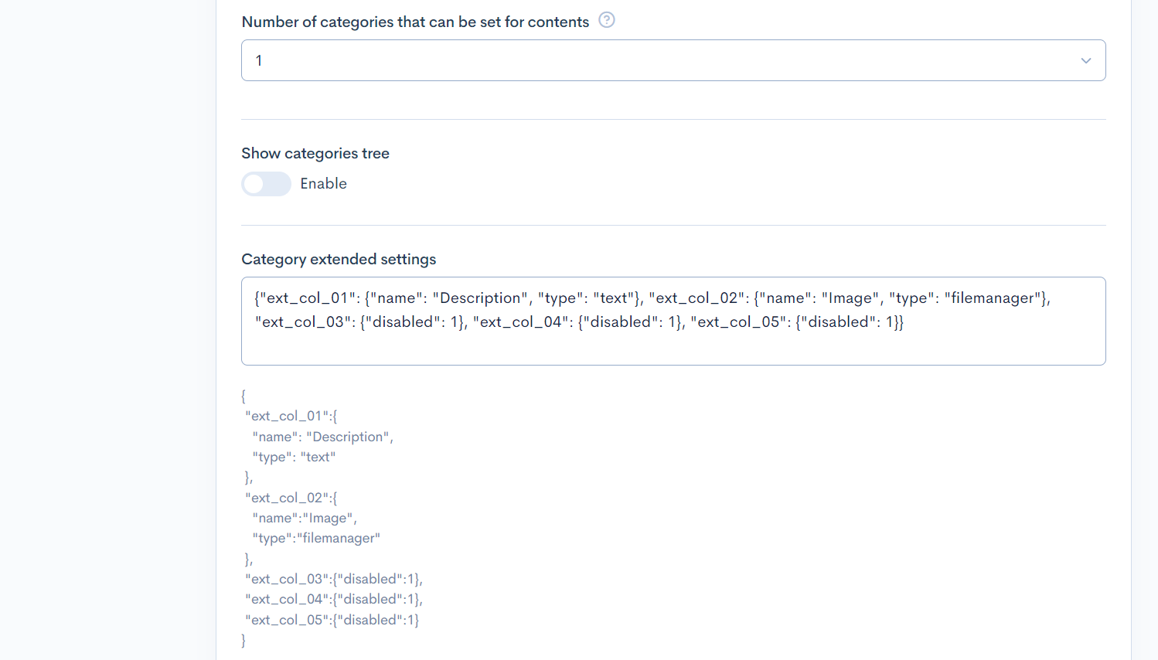Click the help icon beside categories number label
The width and height of the screenshot is (1158, 660).
pos(607,21)
